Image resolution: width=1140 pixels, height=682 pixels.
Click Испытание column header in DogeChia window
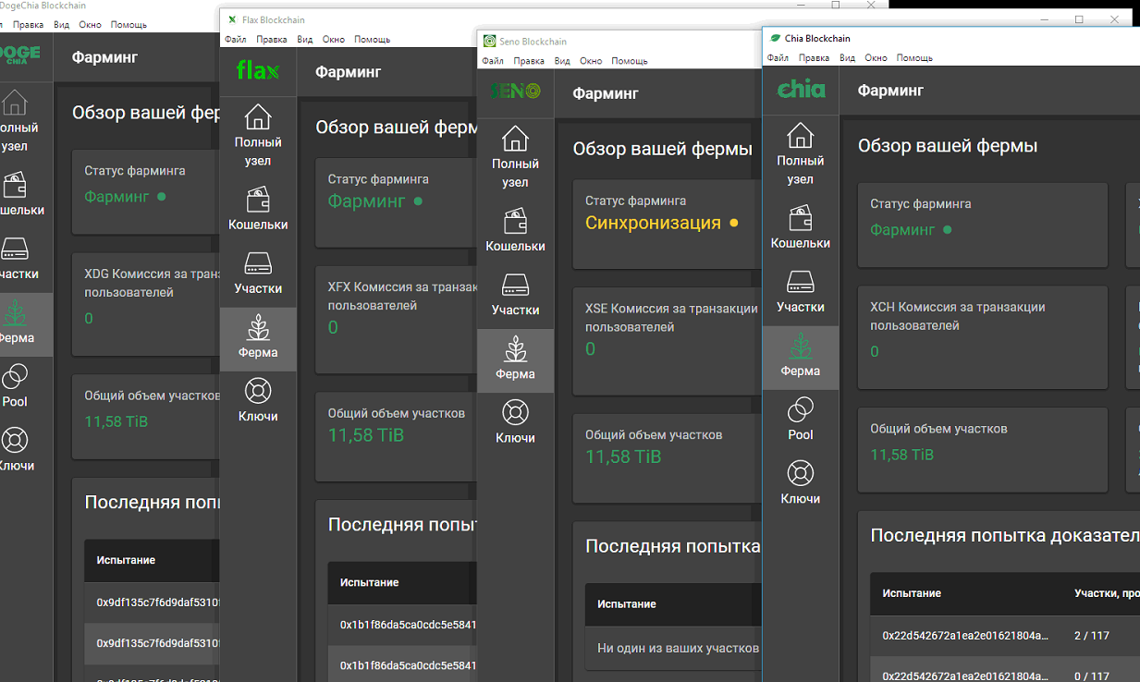(x=126, y=560)
